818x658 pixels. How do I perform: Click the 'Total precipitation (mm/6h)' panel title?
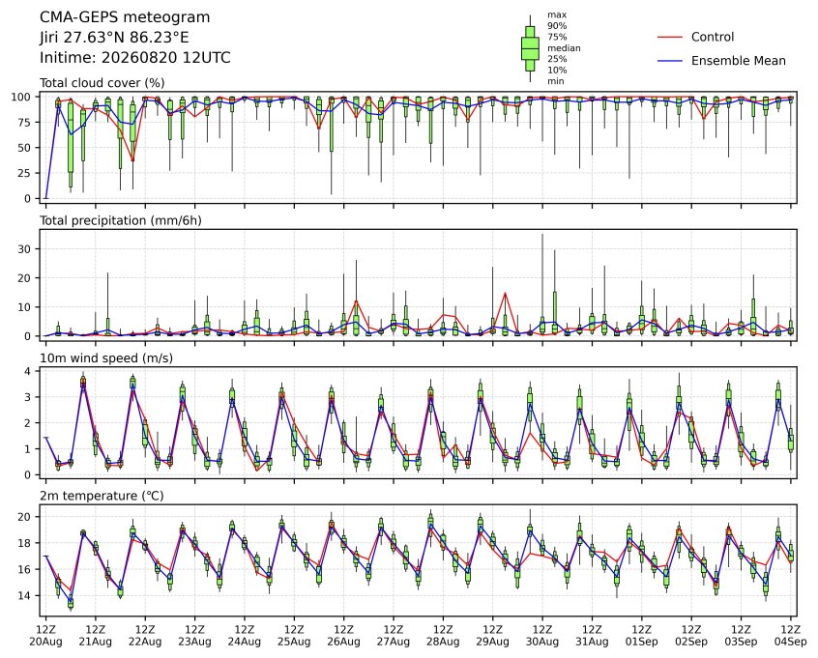[x=121, y=220]
